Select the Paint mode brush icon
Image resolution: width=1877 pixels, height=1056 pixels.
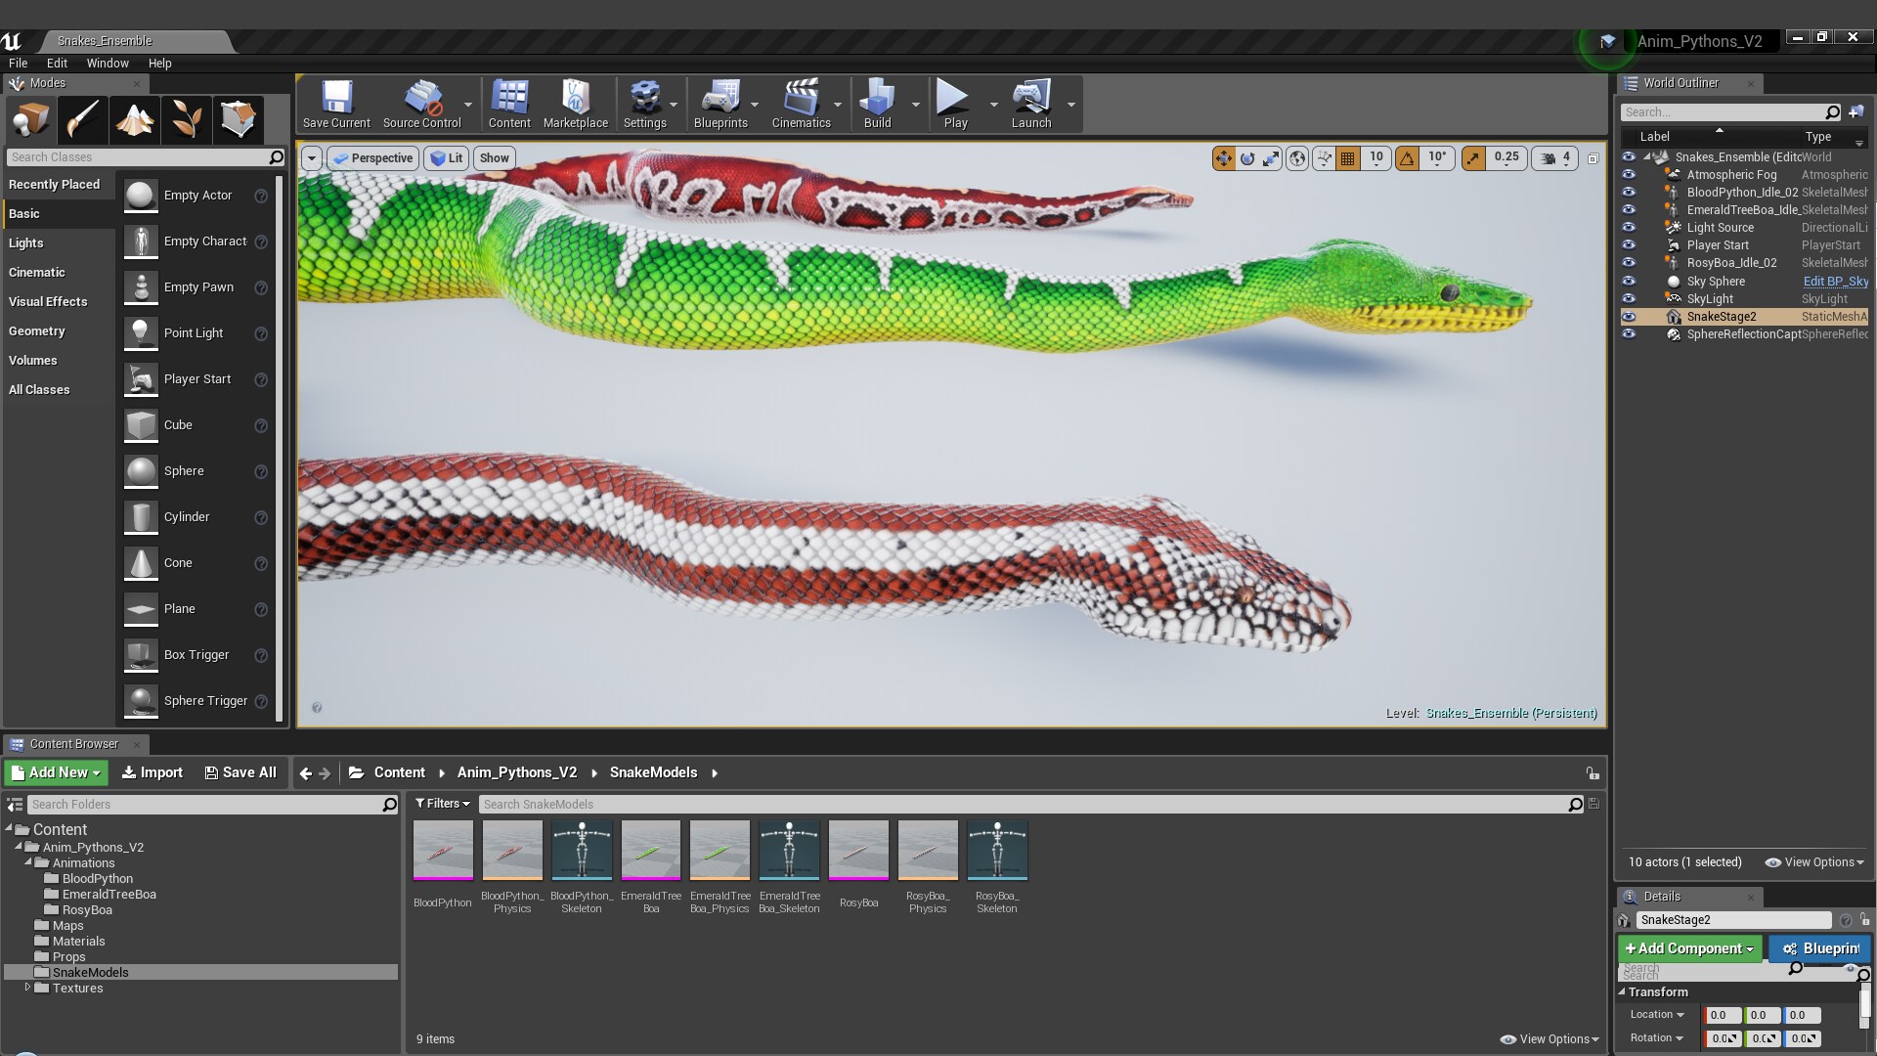[82, 120]
